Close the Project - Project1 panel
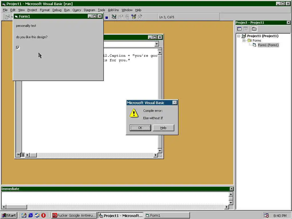 pyautogui.click(x=289, y=23)
